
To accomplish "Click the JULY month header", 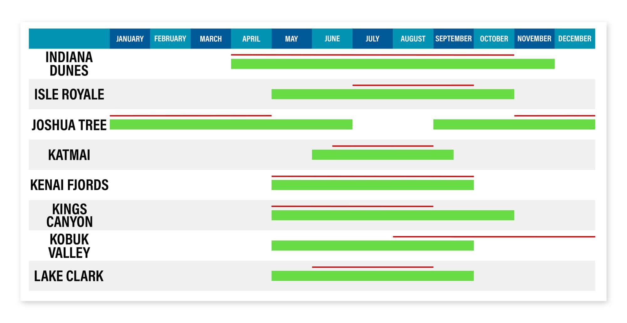I will tap(372, 39).
